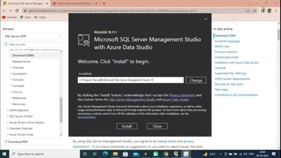The width and height of the screenshot is (281, 158).
Task: Open the license terms link on page
Action: tap(167, 141)
